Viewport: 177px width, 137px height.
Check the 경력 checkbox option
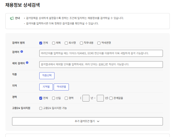[66, 98]
